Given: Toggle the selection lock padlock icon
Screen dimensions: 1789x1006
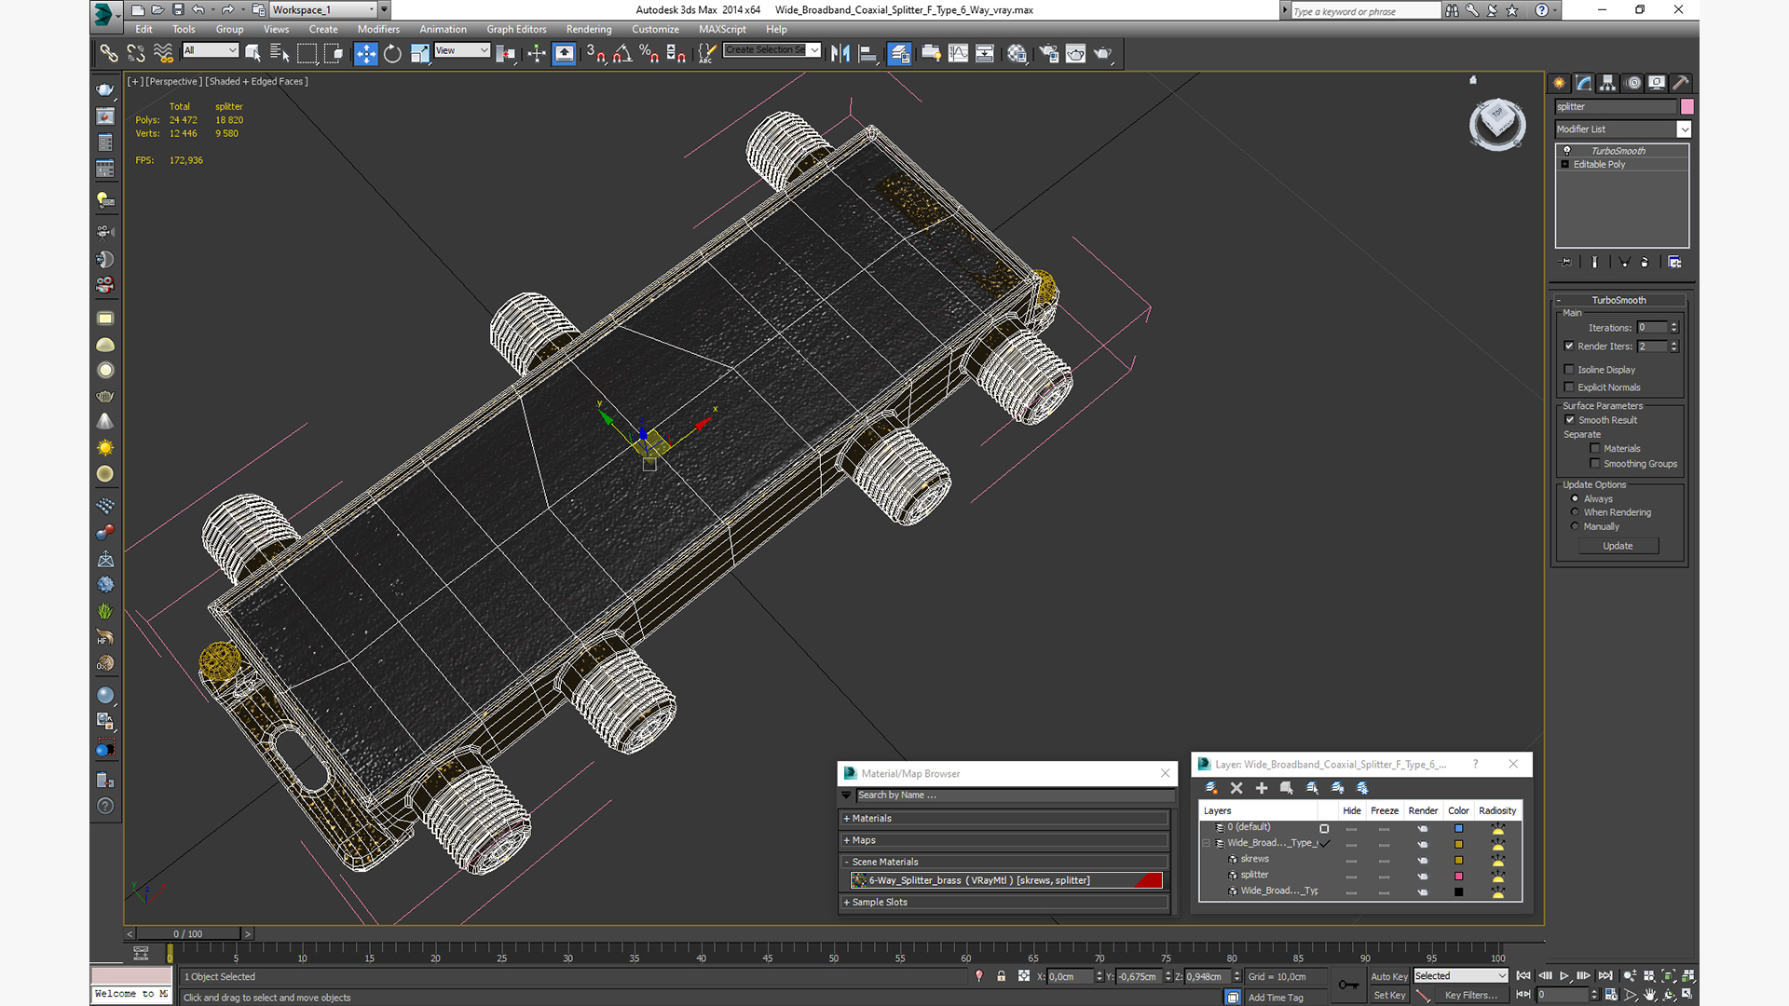Looking at the screenshot, I should [1002, 976].
